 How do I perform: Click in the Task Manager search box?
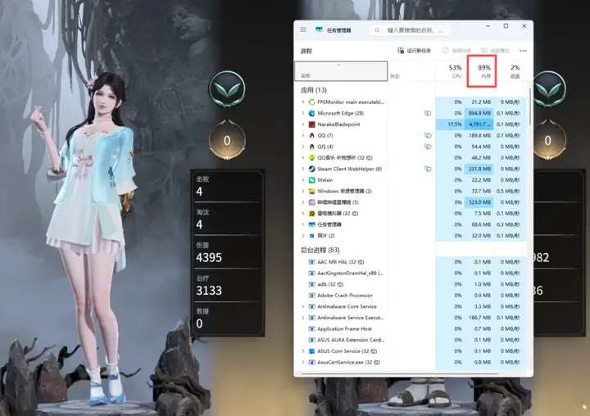pyautogui.click(x=411, y=30)
